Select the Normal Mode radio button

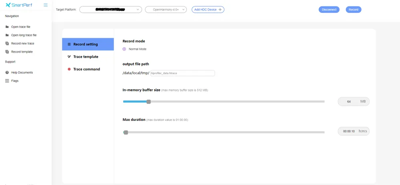pos(124,49)
